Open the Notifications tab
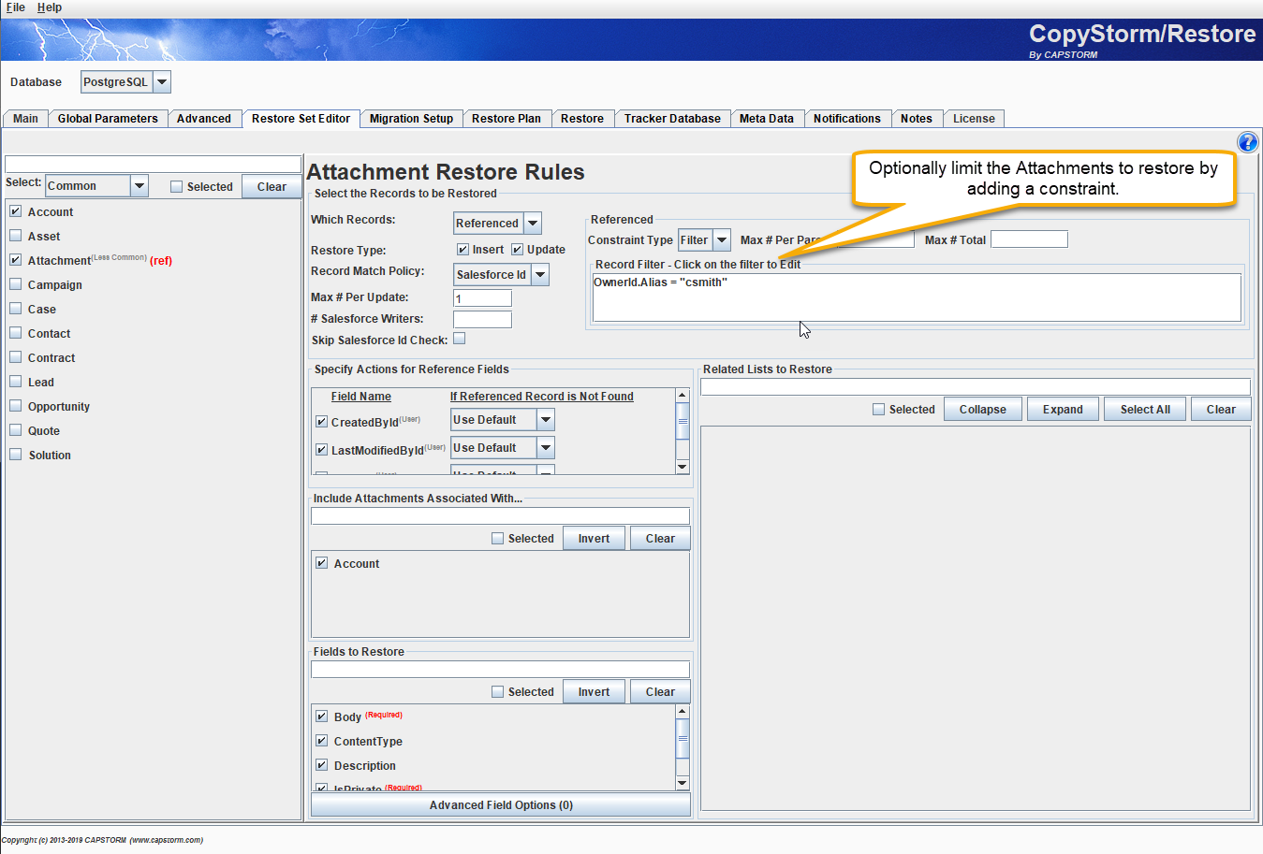 tap(846, 119)
